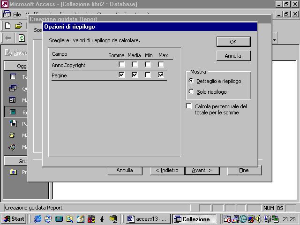Viewport: 300px width, 225px height.
Task: Click the notepad-pencil quick launch icon
Action: (80, 219)
